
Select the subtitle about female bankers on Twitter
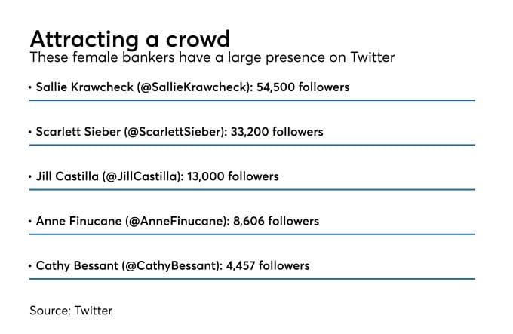[212, 57]
